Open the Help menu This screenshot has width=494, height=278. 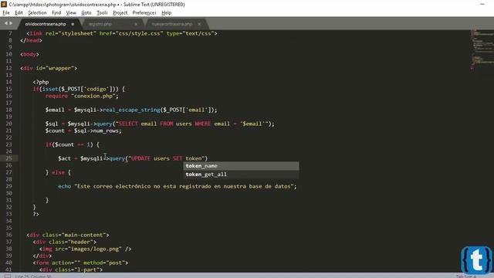click(167, 13)
